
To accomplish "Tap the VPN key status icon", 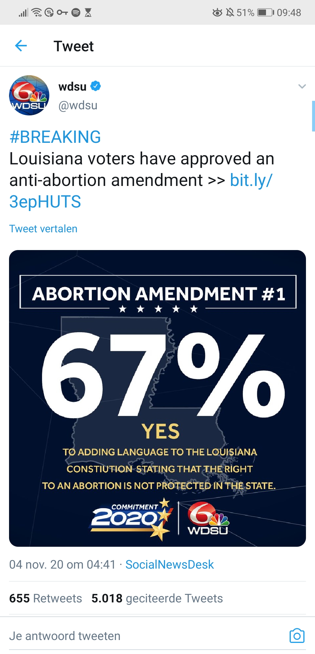I will [62, 13].
